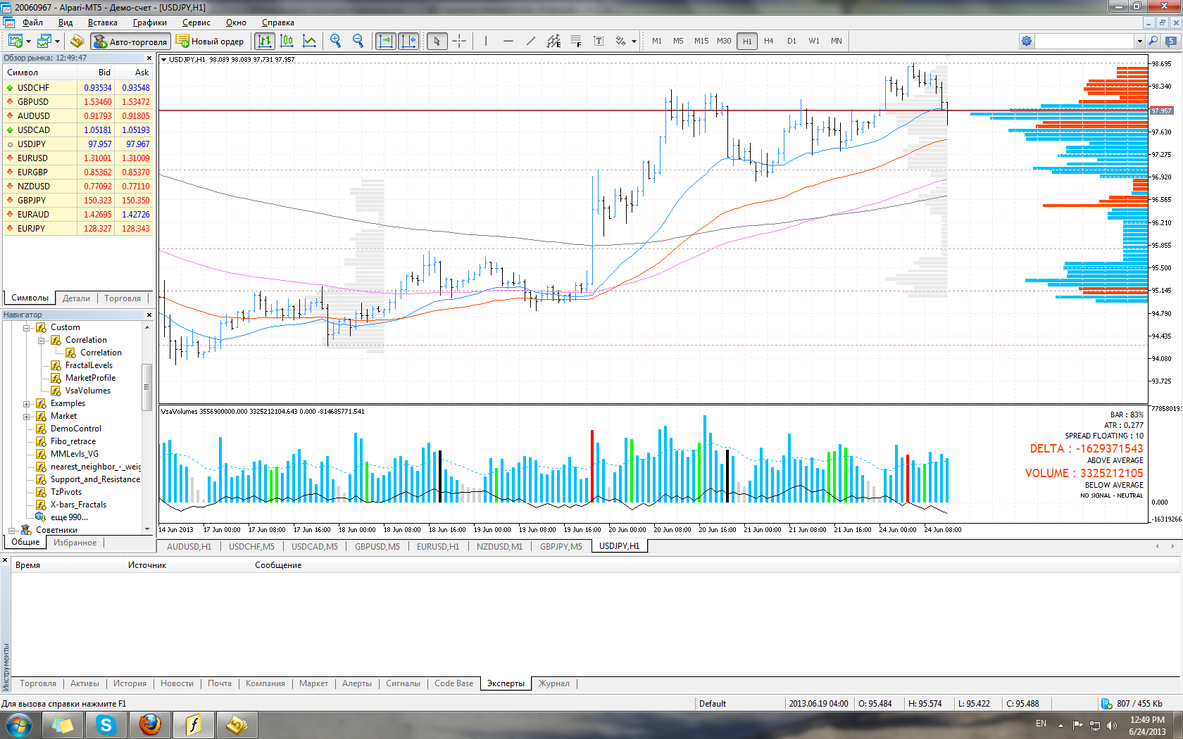Switch timeframe to M1
Image resolution: width=1183 pixels, height=739 pixels.
(x=656, y=41)
